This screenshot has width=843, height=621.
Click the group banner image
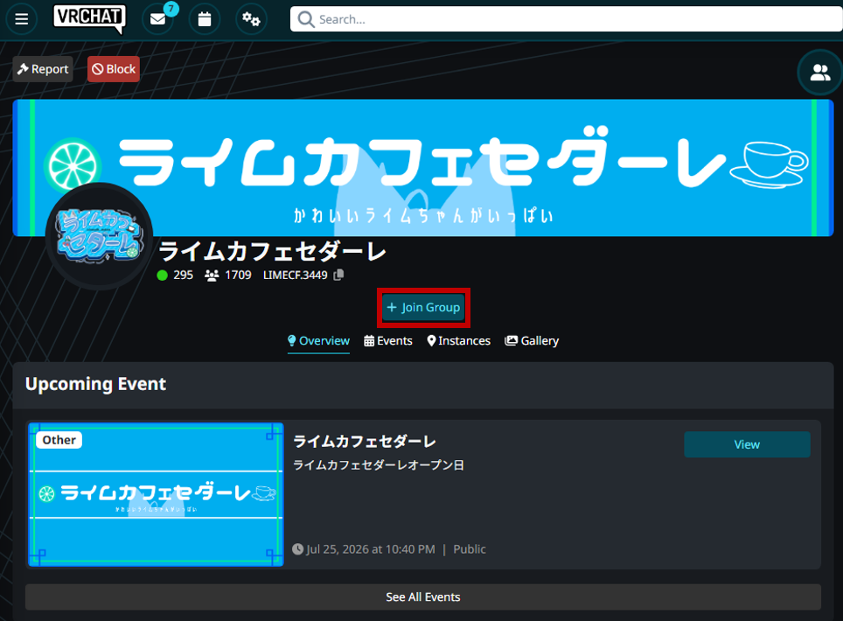click(x=423, y=167)
